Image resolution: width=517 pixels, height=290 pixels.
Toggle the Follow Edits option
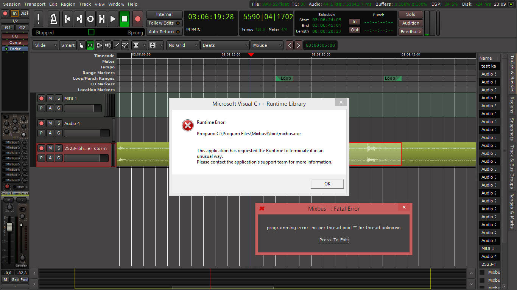coord(164,23)
